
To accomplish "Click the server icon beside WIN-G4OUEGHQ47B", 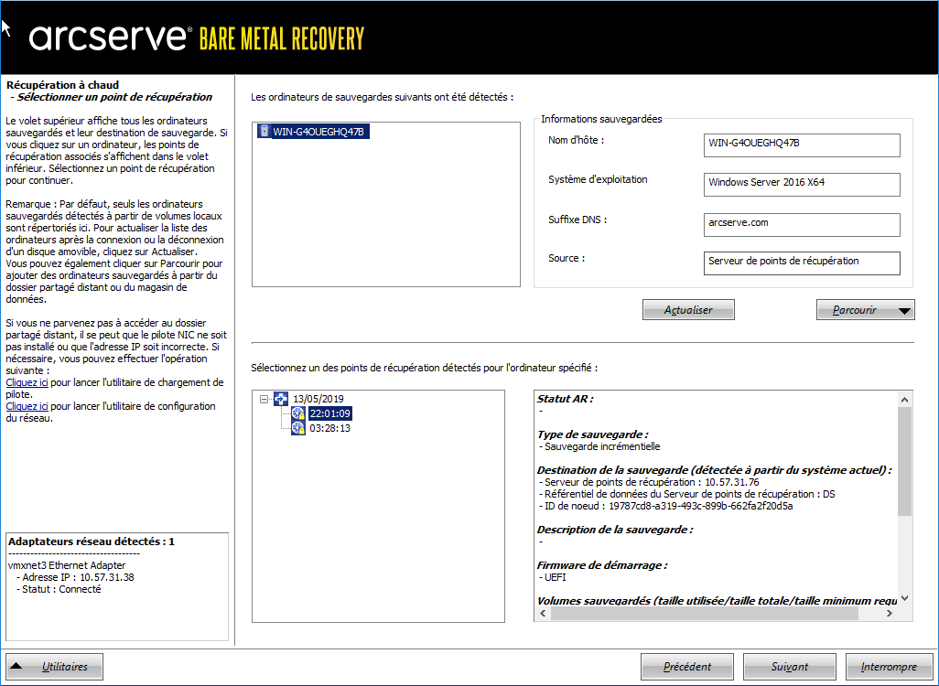I will (x=264, y=131).
